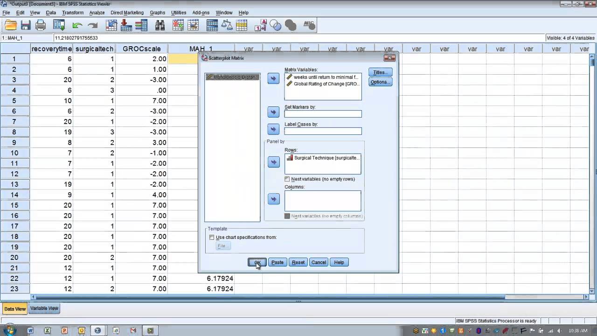Click the Undo arrow icon
The height and width of the screenshot is (336, 597).
[x=77, y=25]
